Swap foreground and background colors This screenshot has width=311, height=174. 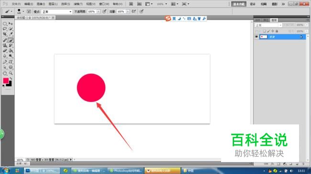coord(11,79)
